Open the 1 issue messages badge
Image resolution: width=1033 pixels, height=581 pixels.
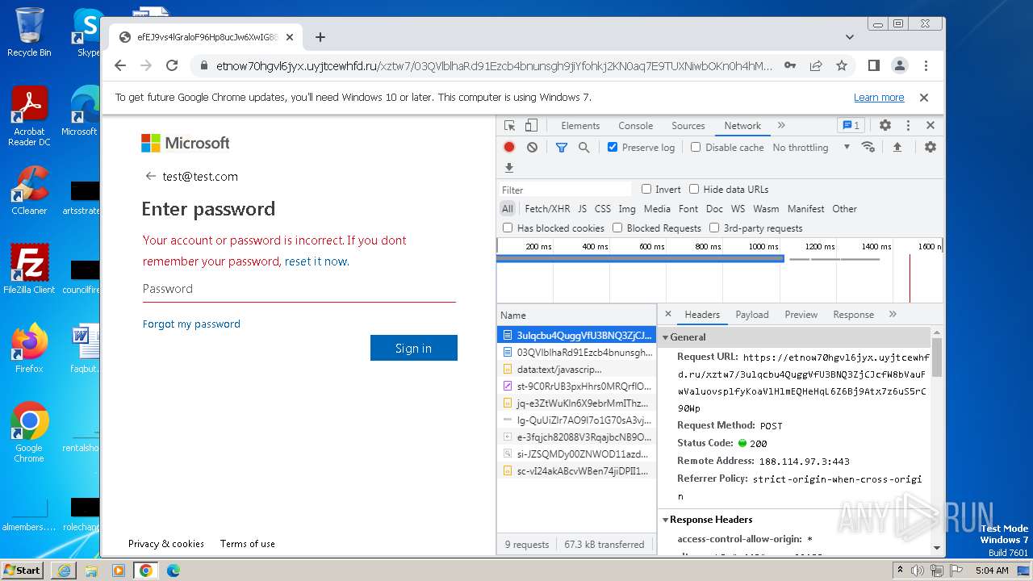tap(851, 126)
